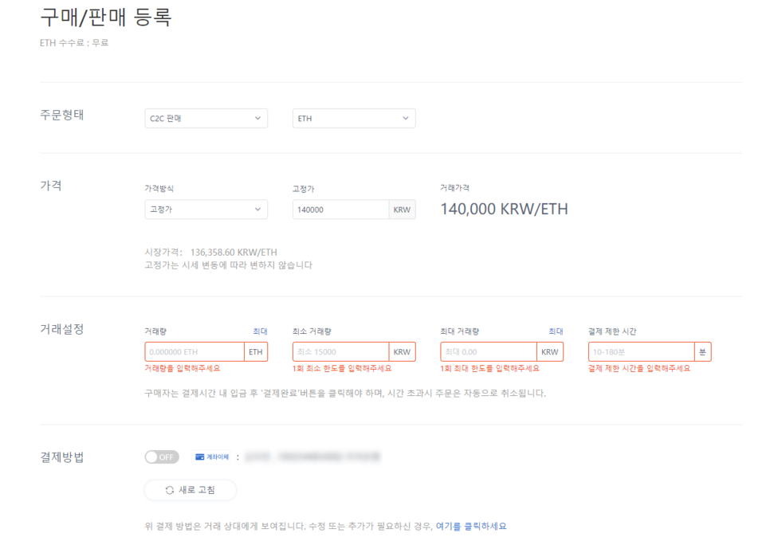Click the refresh icon beside 새로 고침
This screenshot has width=770, height=545.
click(170, 490)
